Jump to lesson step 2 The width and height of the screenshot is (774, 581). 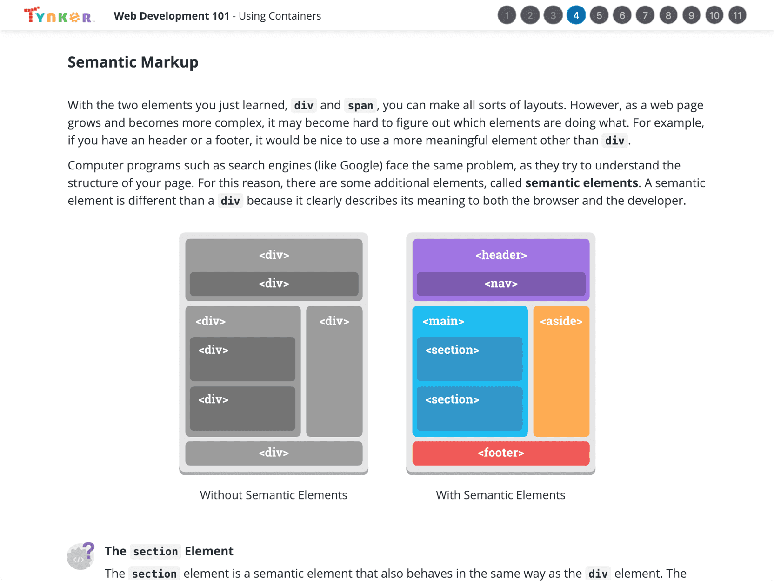pos(530,15)
